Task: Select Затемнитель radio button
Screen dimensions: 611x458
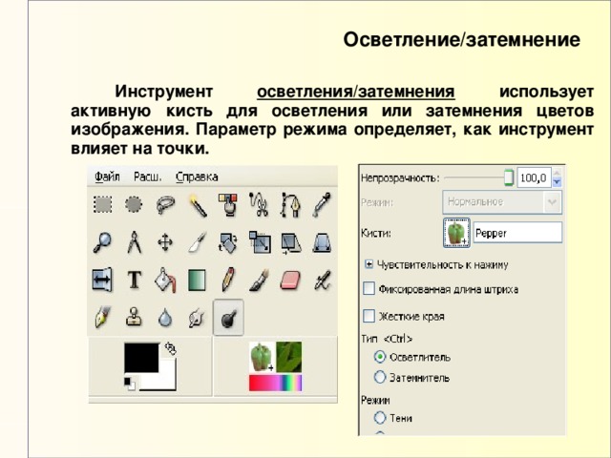Action: (380, 377)
